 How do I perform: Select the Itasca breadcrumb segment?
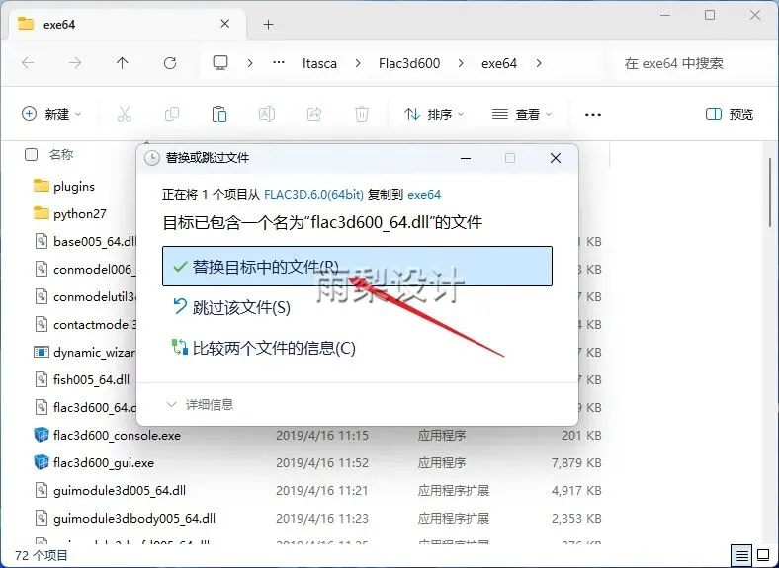(x=319, y=63)
